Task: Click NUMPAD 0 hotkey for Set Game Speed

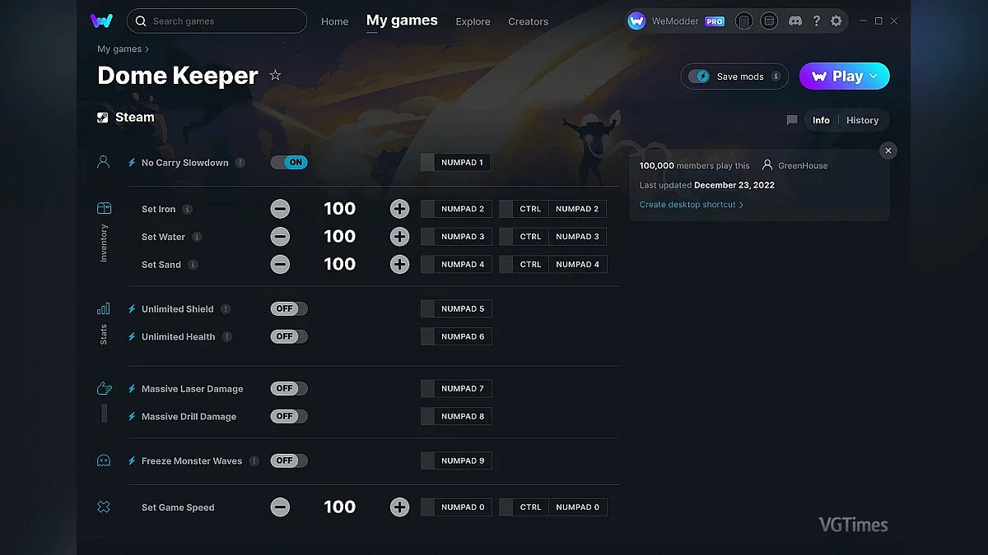Action: [455, 507]
